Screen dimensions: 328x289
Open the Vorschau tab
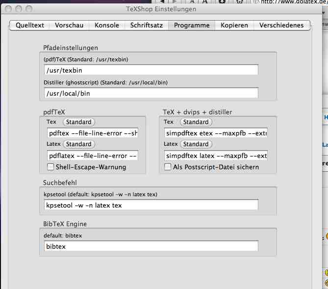[x=69, y=26]
